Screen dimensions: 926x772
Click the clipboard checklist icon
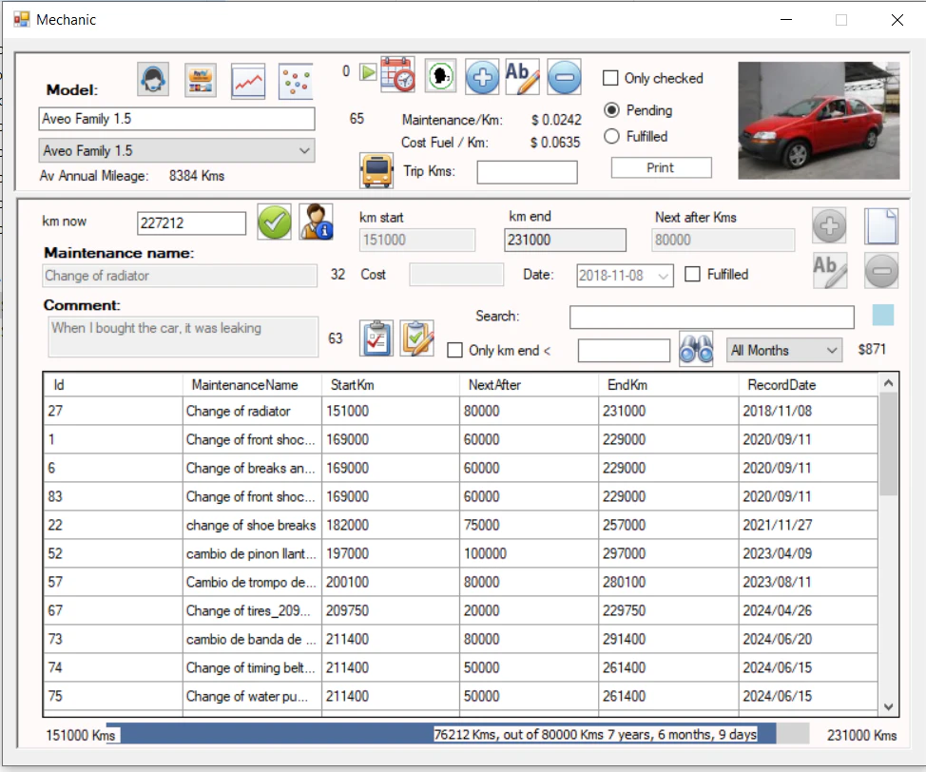click(x=376, y=338)
